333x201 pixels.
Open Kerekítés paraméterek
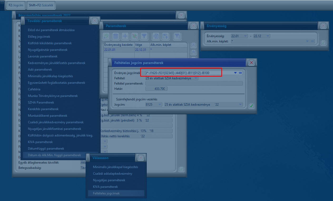43,109
